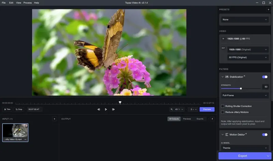Close the Topaz Video AI window
This screenshot has width=273, height=161.
(270, 3)
